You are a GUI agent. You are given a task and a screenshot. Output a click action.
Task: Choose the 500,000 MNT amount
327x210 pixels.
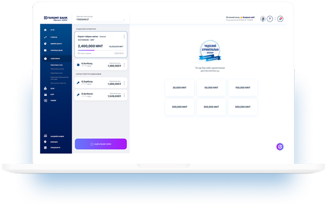(243, 107)
